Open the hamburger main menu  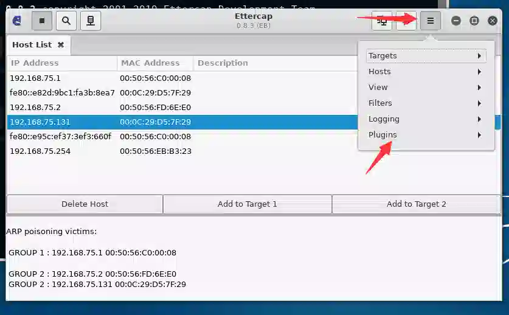click(431, 21)
